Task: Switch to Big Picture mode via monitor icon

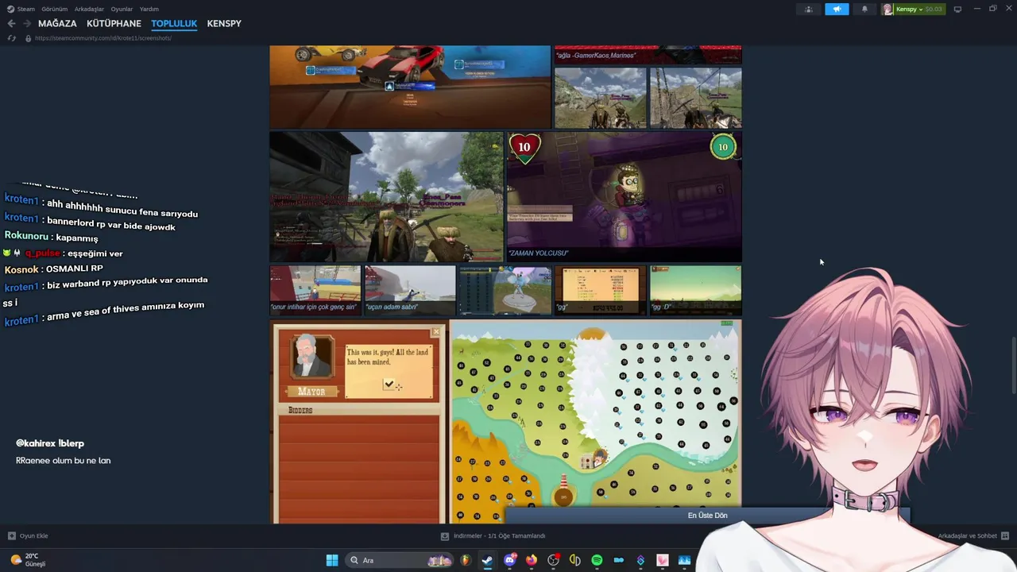Action: [x=957, y=10]
